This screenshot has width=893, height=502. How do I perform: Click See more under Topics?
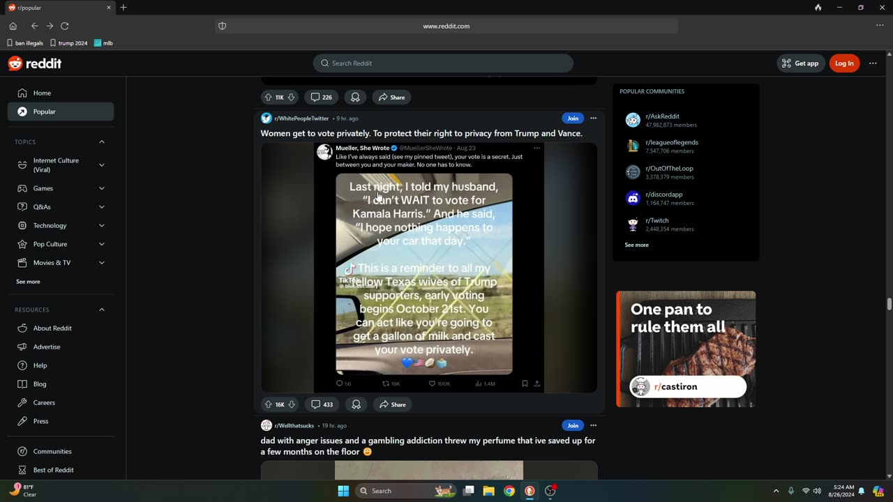28,282
